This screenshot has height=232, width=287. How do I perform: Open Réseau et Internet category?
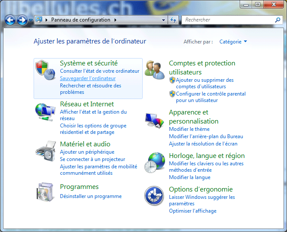click(x=87, y=104)
